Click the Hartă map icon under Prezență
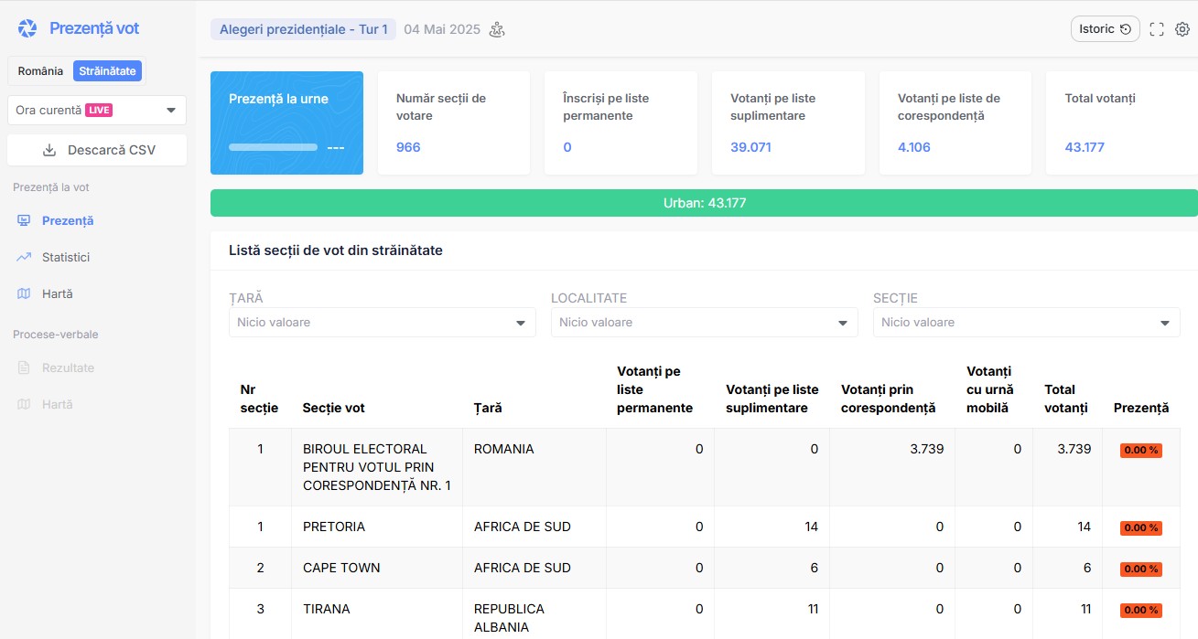Screen dimensions: 1198x639 (x=24, y=294)
